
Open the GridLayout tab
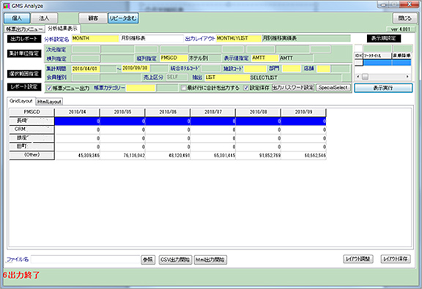(21, 101)
